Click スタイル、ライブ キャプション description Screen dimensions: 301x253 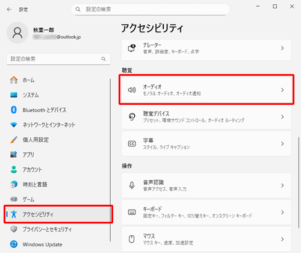(x=166, y=147)
